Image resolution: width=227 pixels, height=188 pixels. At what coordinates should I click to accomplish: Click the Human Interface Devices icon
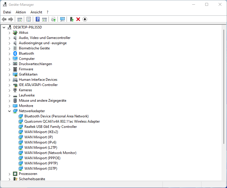15,80
